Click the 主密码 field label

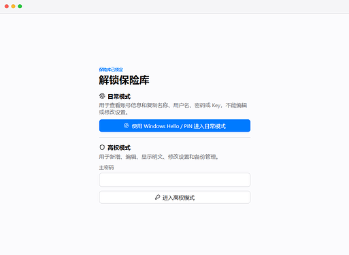point(106,168)
